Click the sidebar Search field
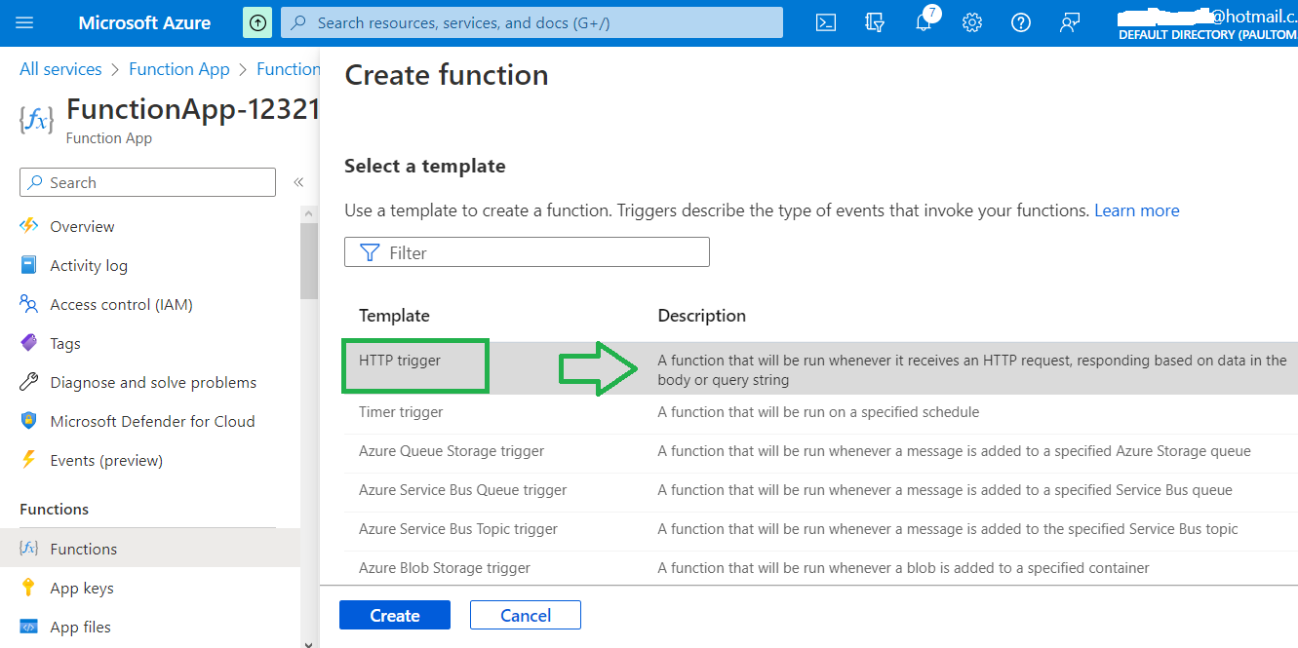The height and width of the screenshot is (648, 1298). click(147, 182)
